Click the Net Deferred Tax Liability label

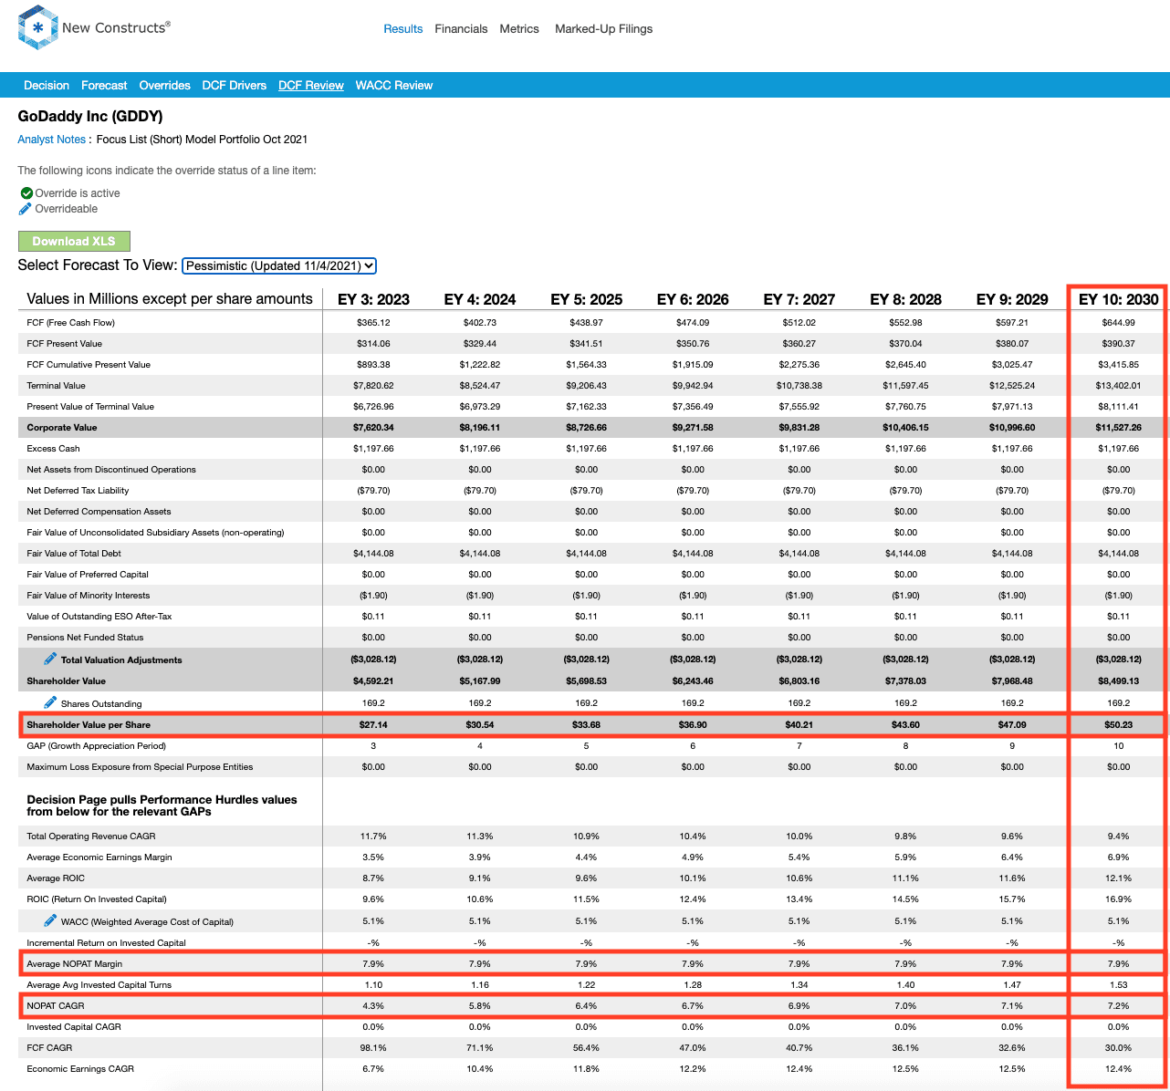click(78, 491)
